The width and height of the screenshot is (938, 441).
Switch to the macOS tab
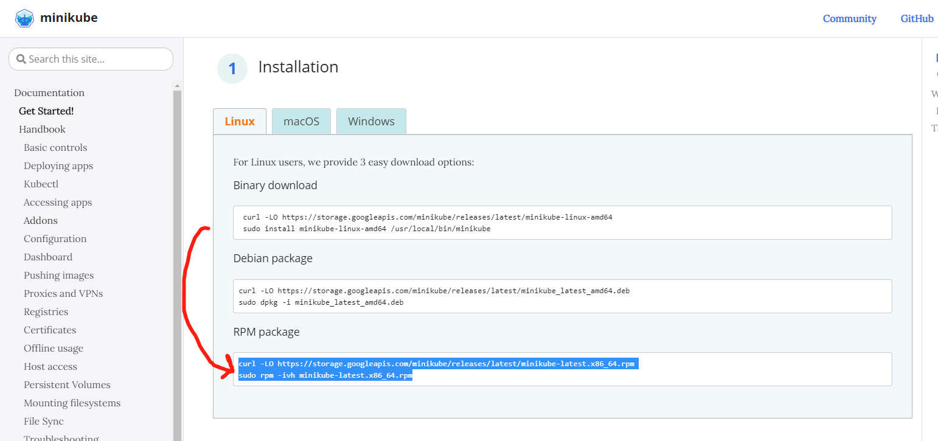(x=301, y=122)
